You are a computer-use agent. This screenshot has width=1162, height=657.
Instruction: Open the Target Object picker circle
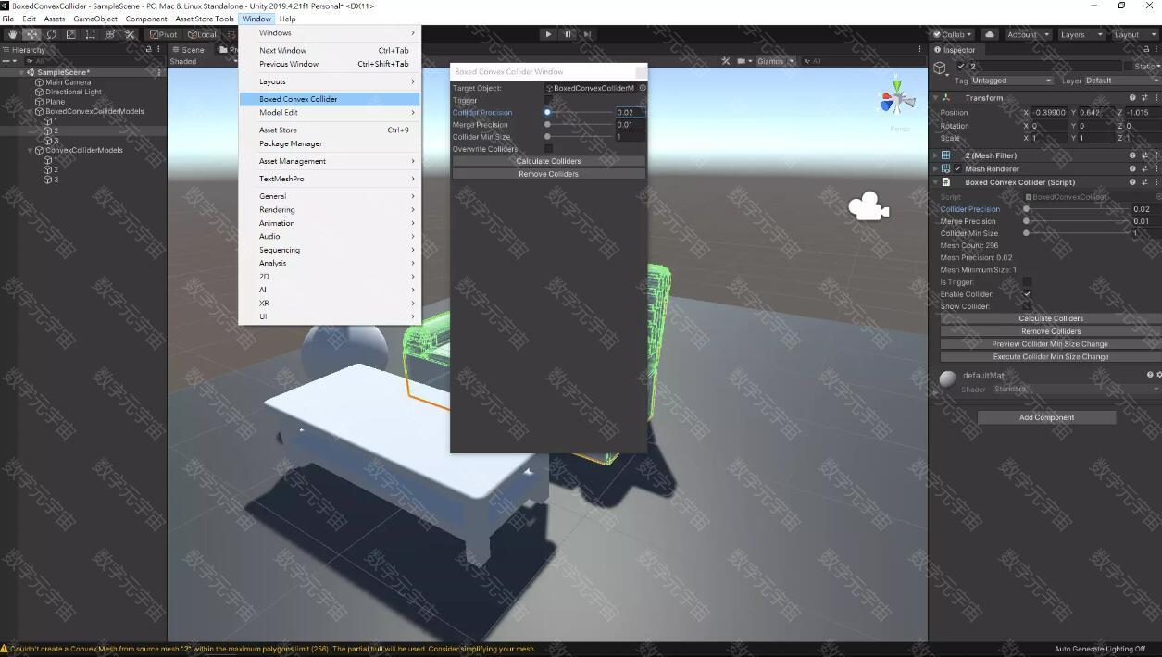pyautogui.click(x=643, y=88)
